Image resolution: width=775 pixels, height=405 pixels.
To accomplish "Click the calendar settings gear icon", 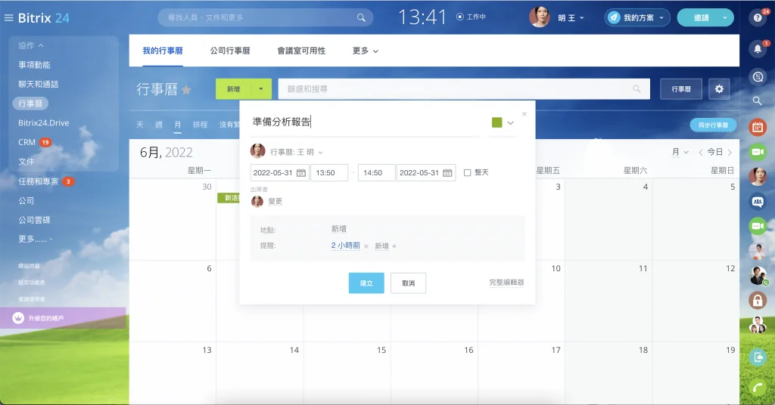I will tap(719, 88).
